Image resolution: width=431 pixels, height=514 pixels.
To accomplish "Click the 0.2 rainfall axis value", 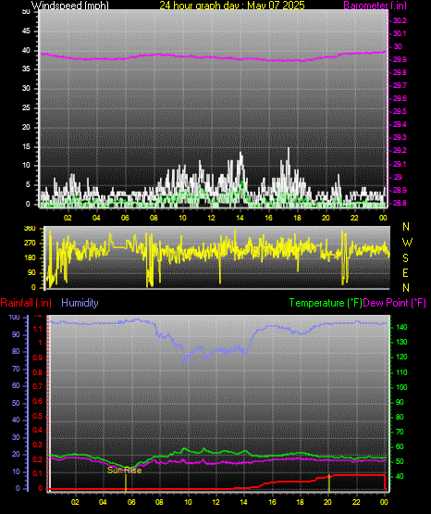I will coord(38,459).
